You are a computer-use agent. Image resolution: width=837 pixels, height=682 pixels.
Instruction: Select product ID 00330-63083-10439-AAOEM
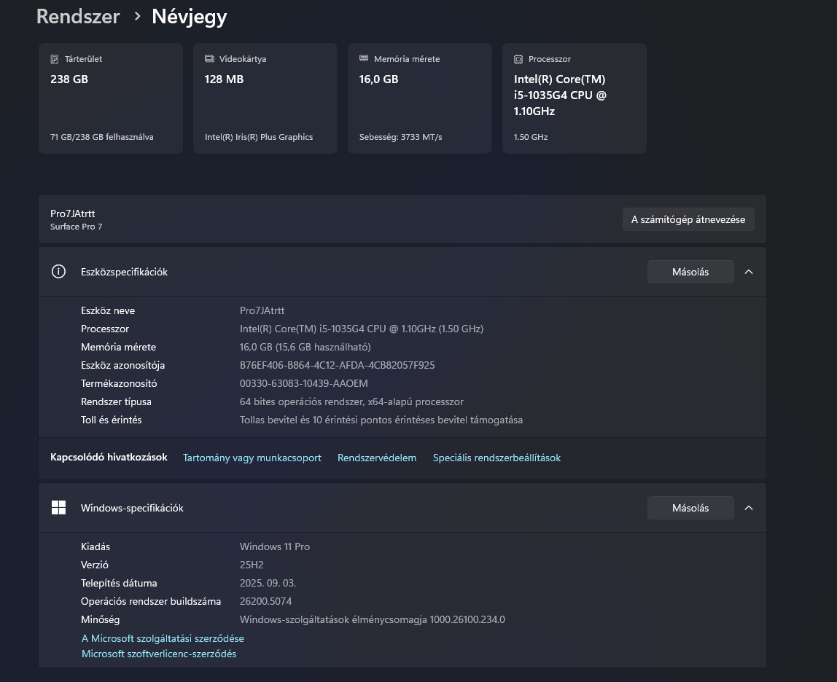pyautogui.click(x=304, y=383)
